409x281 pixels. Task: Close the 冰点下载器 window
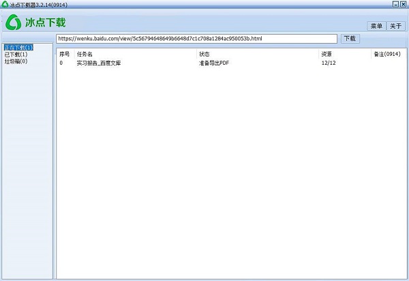click(403, 4)
